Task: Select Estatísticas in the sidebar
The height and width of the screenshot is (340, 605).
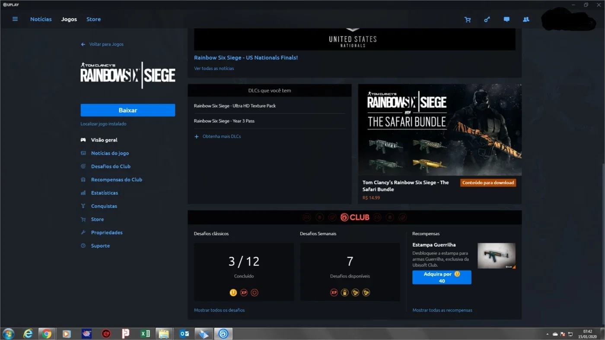Action: [105, 193]
